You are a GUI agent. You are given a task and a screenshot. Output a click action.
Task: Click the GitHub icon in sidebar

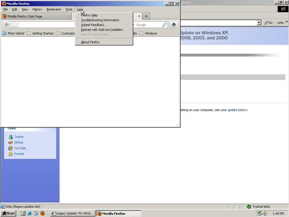click(10, 142)
